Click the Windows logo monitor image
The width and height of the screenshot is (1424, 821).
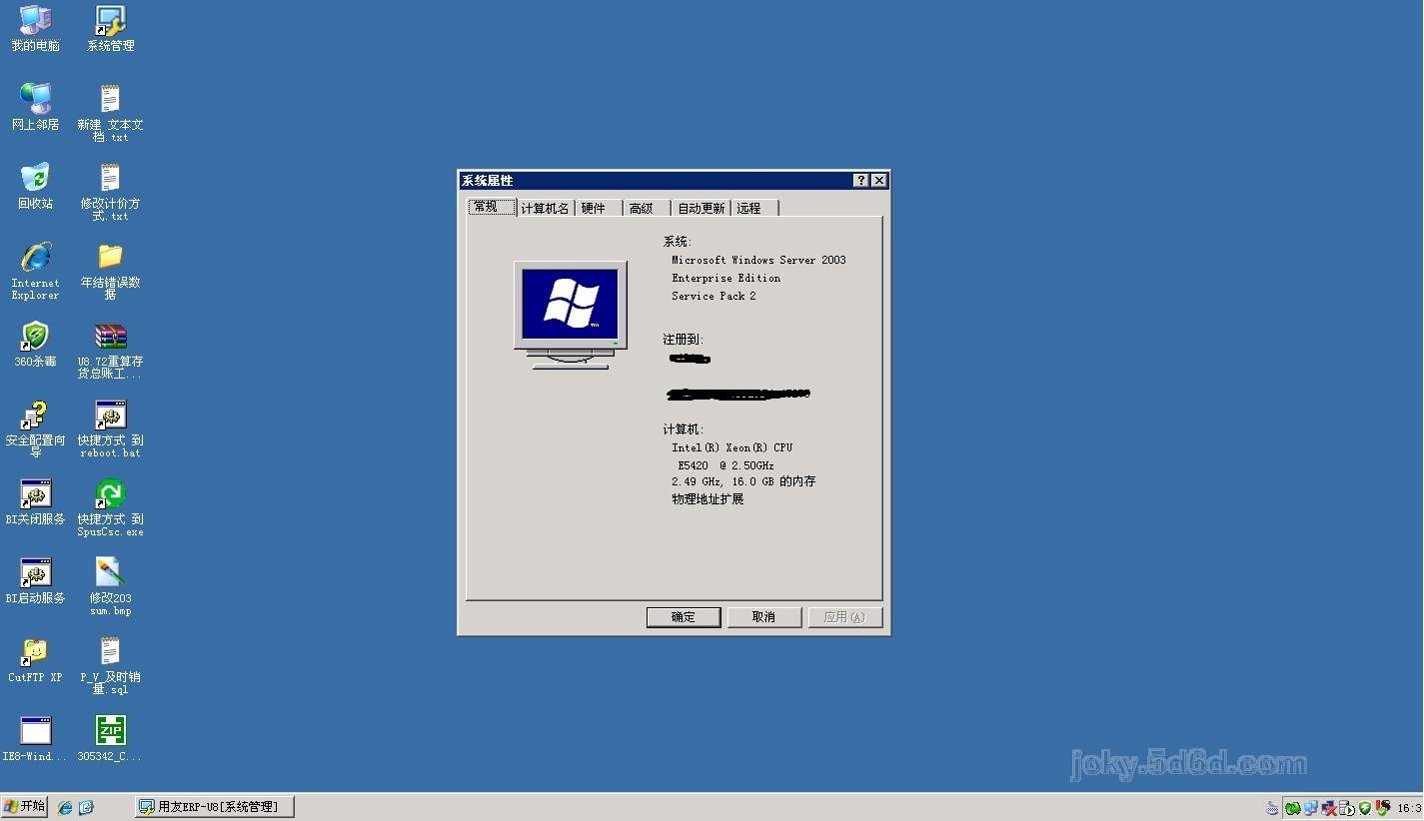571,316
